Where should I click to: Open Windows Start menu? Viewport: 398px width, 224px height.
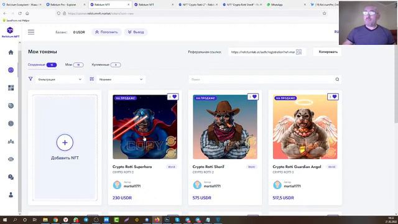[x=4, y=220]
